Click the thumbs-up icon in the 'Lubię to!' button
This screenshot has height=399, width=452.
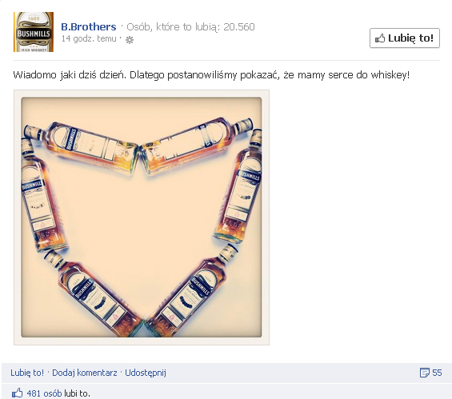click(x=380, y=38)
